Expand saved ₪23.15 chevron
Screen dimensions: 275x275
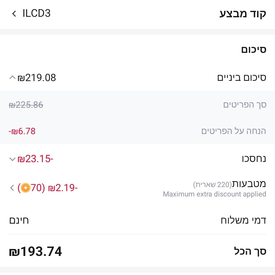pos(12,159)
